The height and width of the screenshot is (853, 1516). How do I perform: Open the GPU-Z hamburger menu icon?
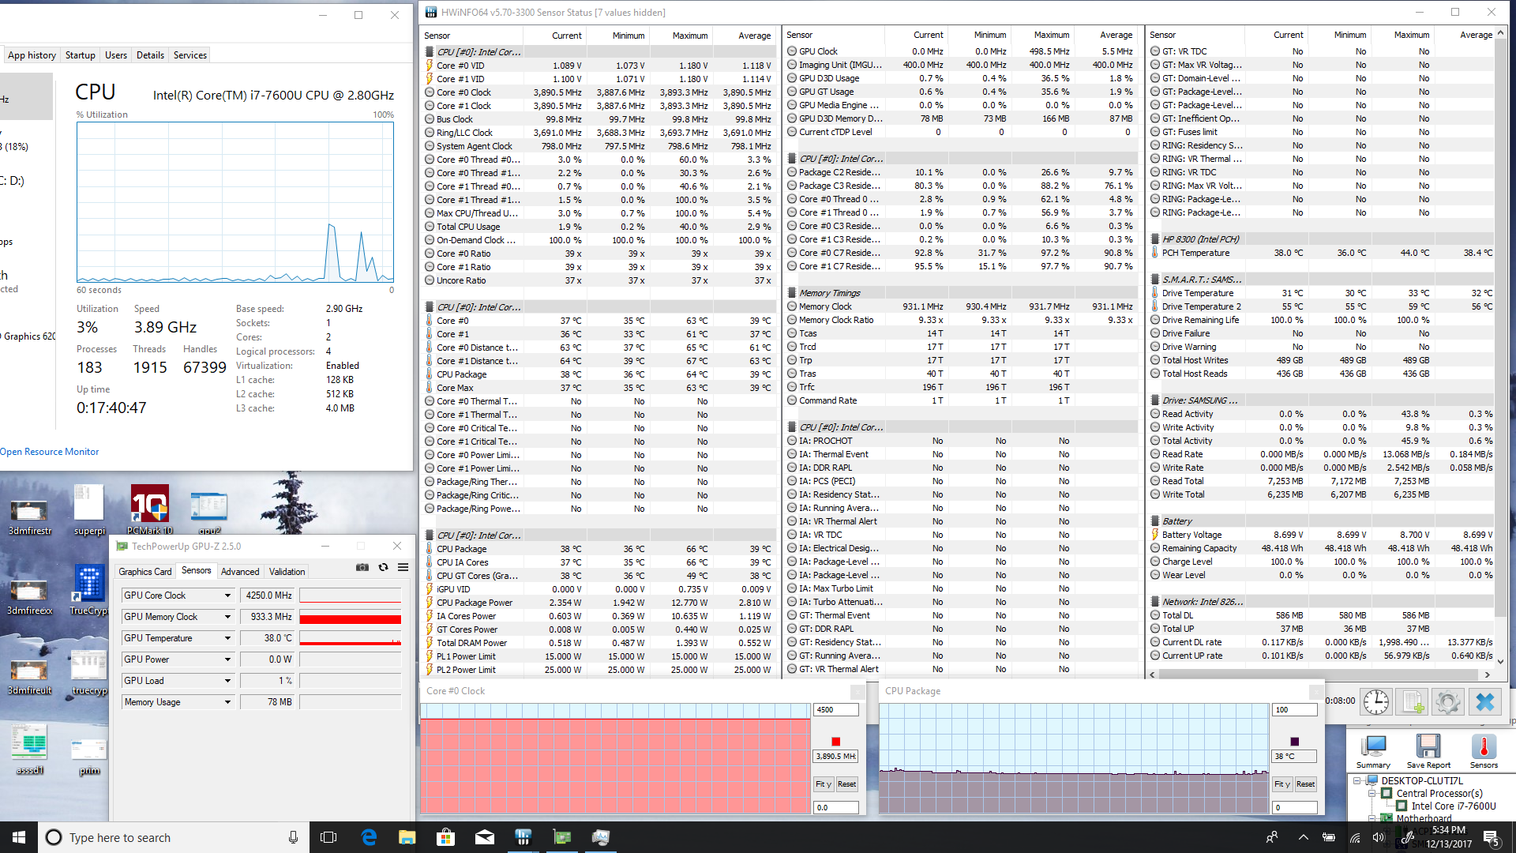pyautogui.click(x=403, y=567)
